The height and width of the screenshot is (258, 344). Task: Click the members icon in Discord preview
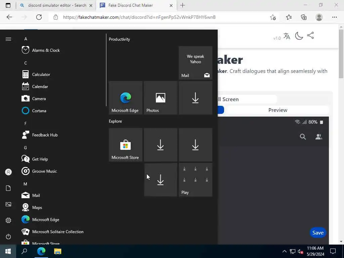(318, 137)
